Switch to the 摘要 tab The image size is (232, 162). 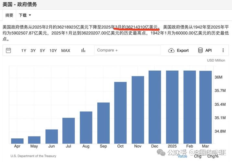[9, 15]
